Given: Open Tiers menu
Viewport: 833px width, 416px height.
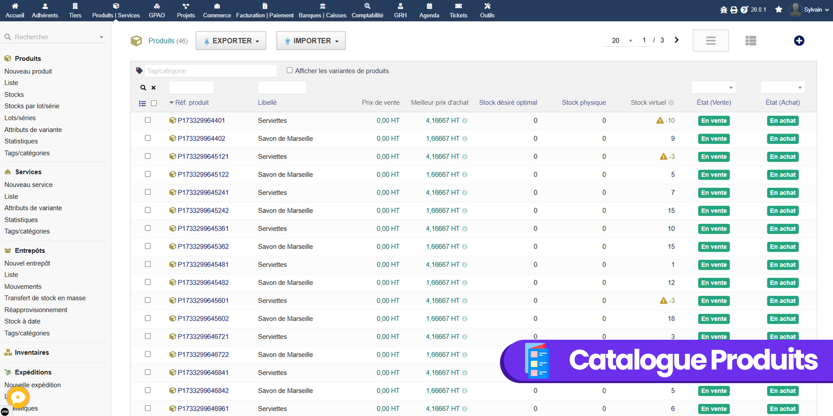Looking at the screenshot, I should 75,11.
